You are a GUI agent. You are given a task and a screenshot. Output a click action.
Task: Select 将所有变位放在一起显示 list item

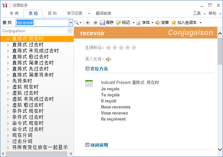point(40,147)
